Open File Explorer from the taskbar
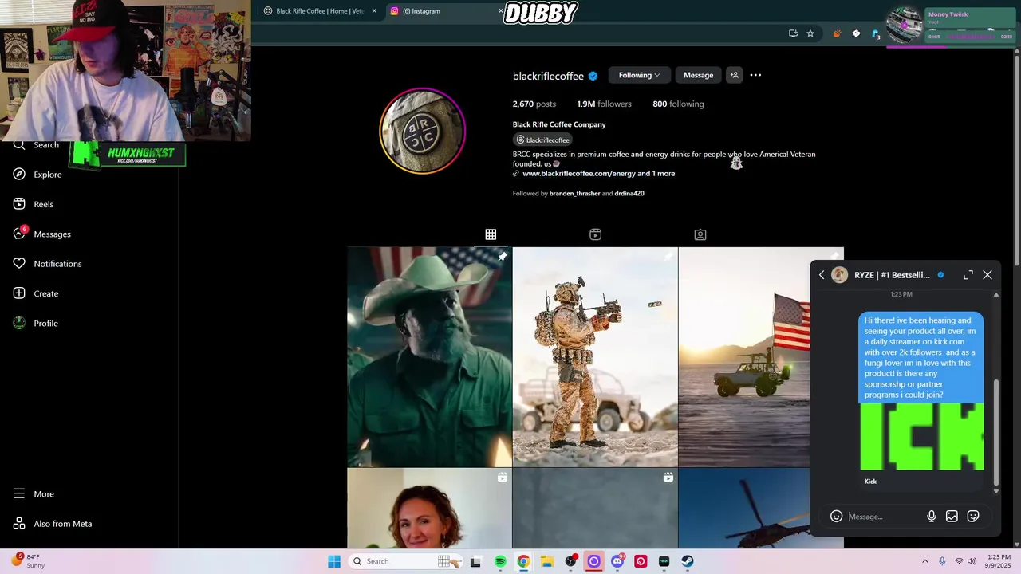Screen dimensions: 1021x574 click(x=547, y=561)
